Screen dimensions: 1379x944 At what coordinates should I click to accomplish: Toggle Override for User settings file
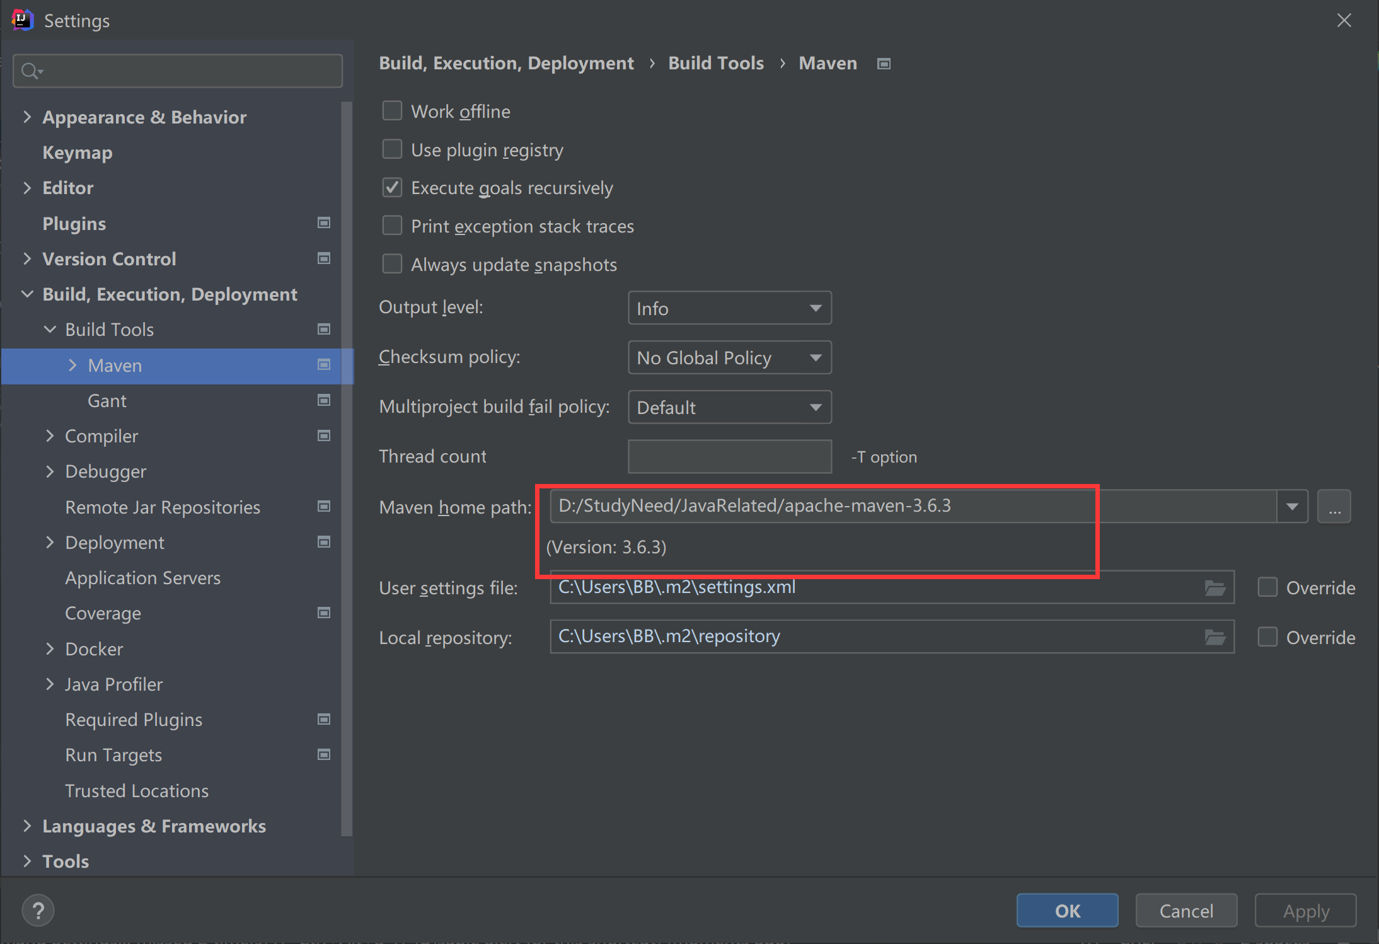click(x=1267, y=587)
